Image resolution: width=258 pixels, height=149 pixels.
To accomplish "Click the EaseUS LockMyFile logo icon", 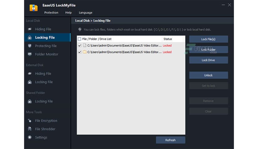I will click(34, 8).
